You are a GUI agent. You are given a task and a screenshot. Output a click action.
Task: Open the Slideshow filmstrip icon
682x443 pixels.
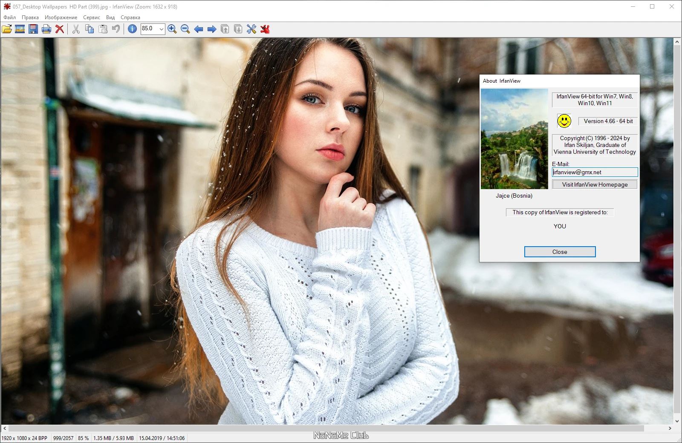pyautogui.click(x=20, y=29)
